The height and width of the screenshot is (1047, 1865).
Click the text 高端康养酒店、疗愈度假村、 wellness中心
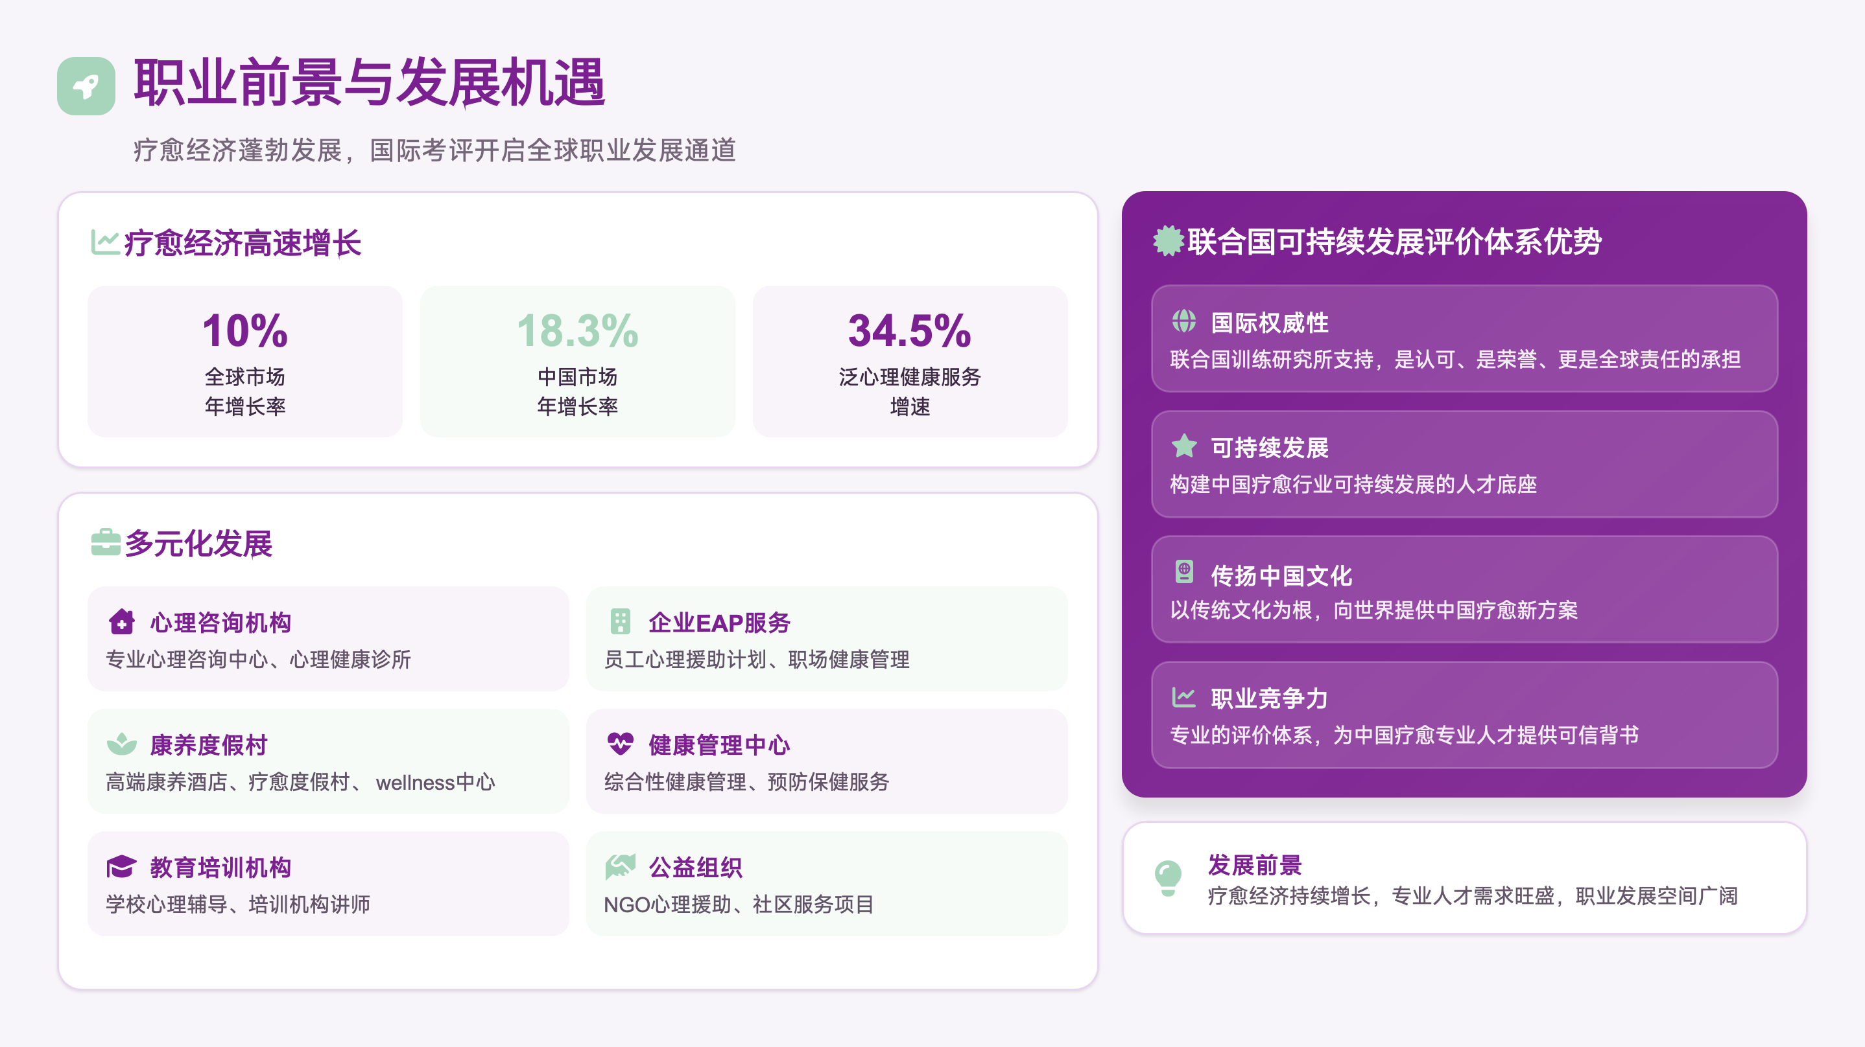[300, 781]
